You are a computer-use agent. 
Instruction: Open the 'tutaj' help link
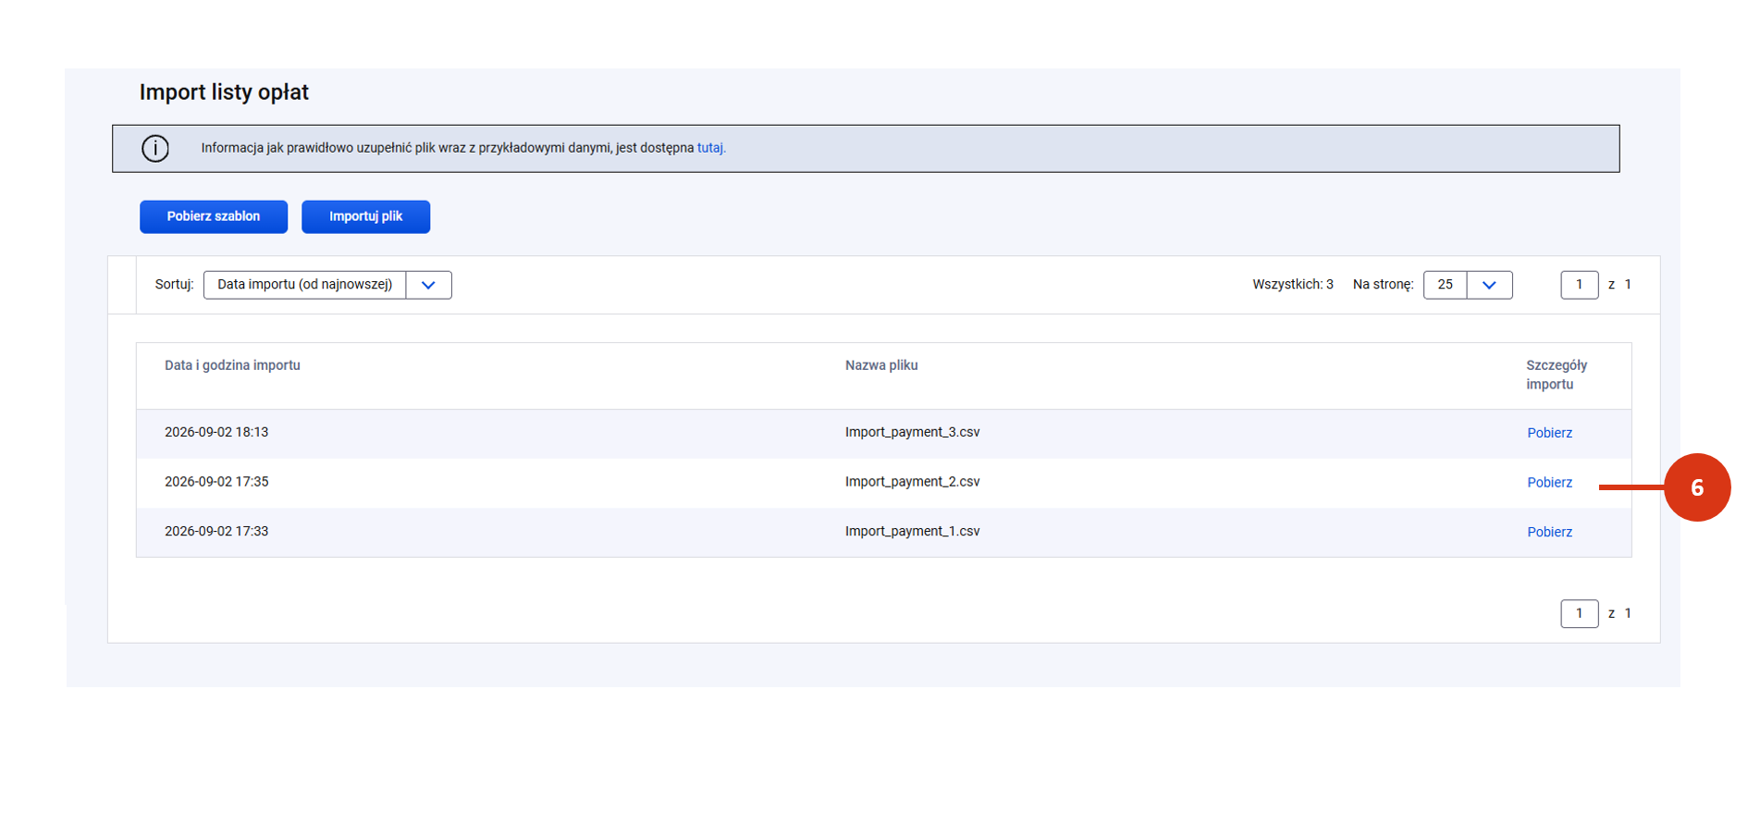711,148
